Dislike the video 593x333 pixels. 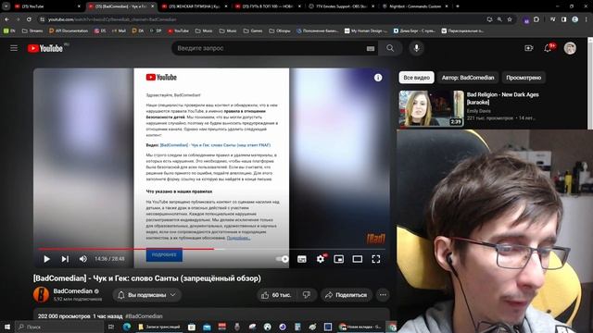click(307, 295)
